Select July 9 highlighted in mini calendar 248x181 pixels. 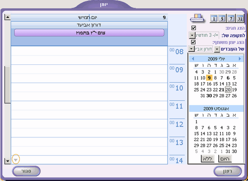[209, 78]
